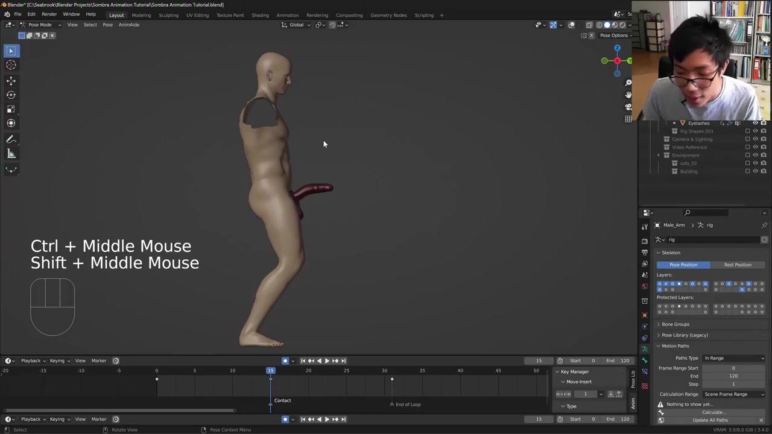The height and width of the screenshot is (434, 772).
Task: Activate the 3D Cursor tool
Action: point(11,65)
